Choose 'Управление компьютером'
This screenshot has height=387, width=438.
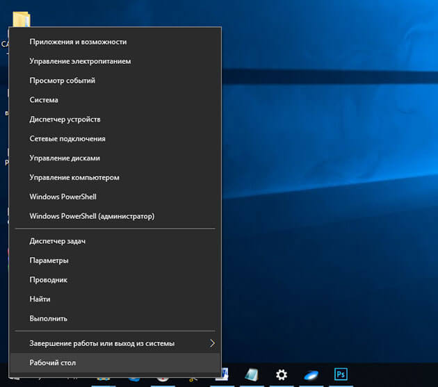pos(115,177)
